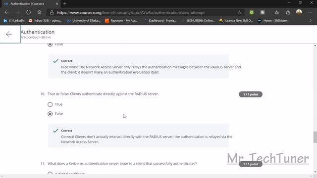Viewport: 317px width, 178px height.
Task: Open the University of Dhaka bookmark
Action: 84,21
